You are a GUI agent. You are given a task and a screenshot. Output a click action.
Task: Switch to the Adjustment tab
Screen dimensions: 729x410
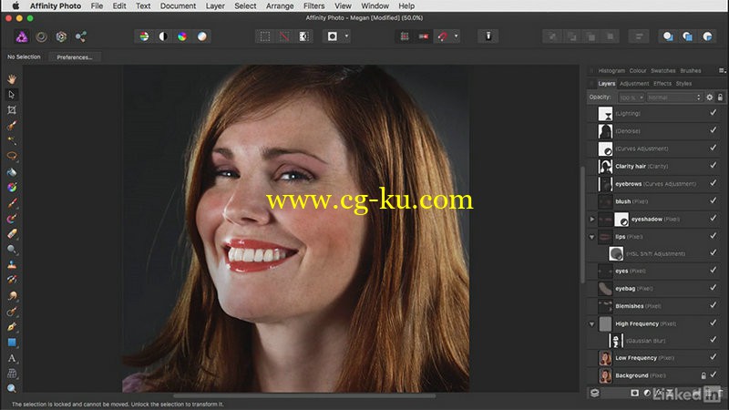[634, 84]
